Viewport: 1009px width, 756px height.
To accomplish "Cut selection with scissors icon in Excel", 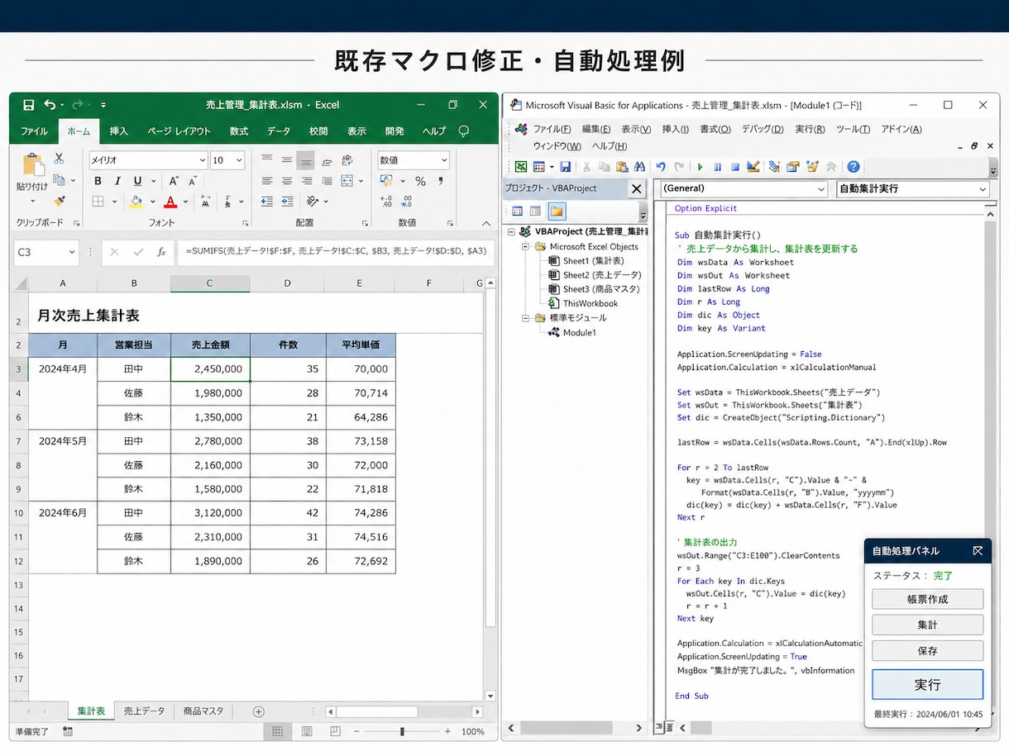I will point(60,159).
